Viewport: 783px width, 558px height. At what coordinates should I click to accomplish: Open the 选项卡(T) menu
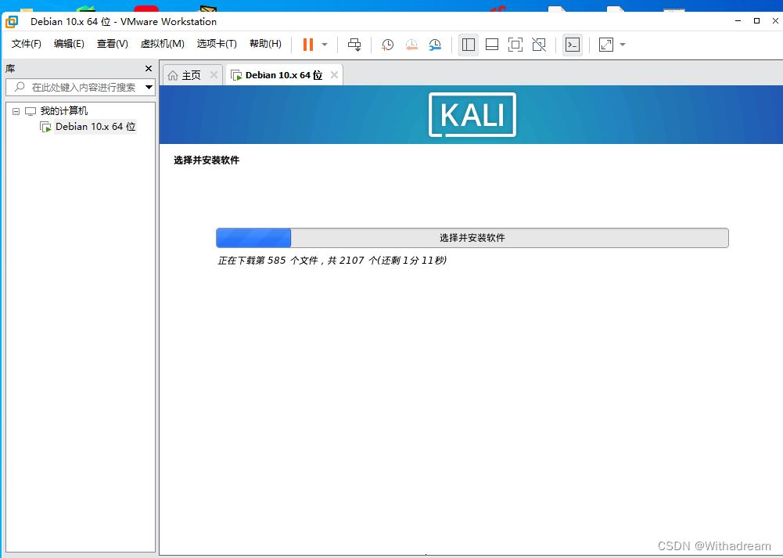(x=217, y=44)
